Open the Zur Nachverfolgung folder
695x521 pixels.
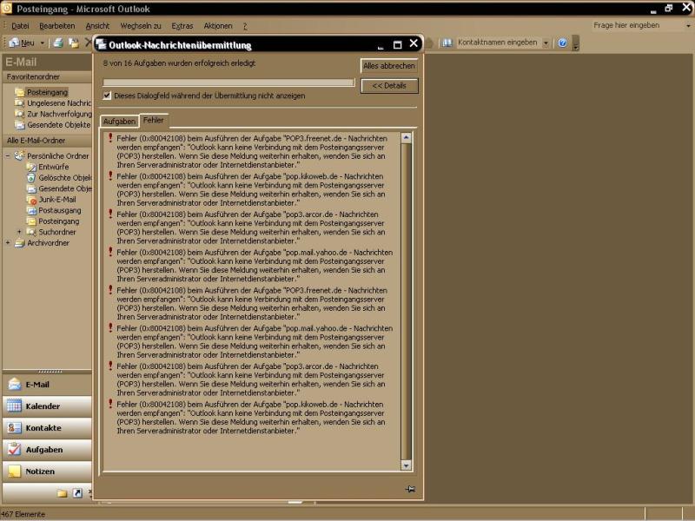(59, 114)
